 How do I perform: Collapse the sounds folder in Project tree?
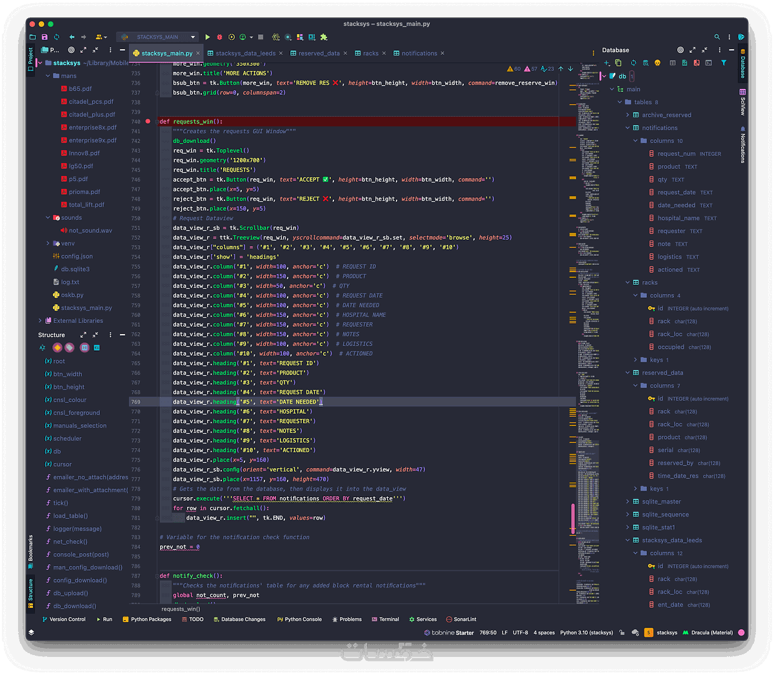tap(48, 218)
